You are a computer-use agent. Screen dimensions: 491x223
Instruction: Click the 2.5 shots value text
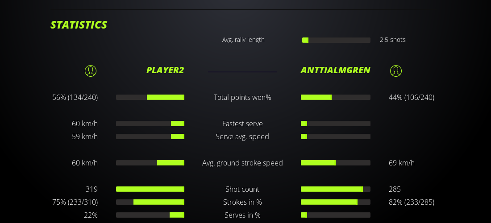[x=393, y=40]
